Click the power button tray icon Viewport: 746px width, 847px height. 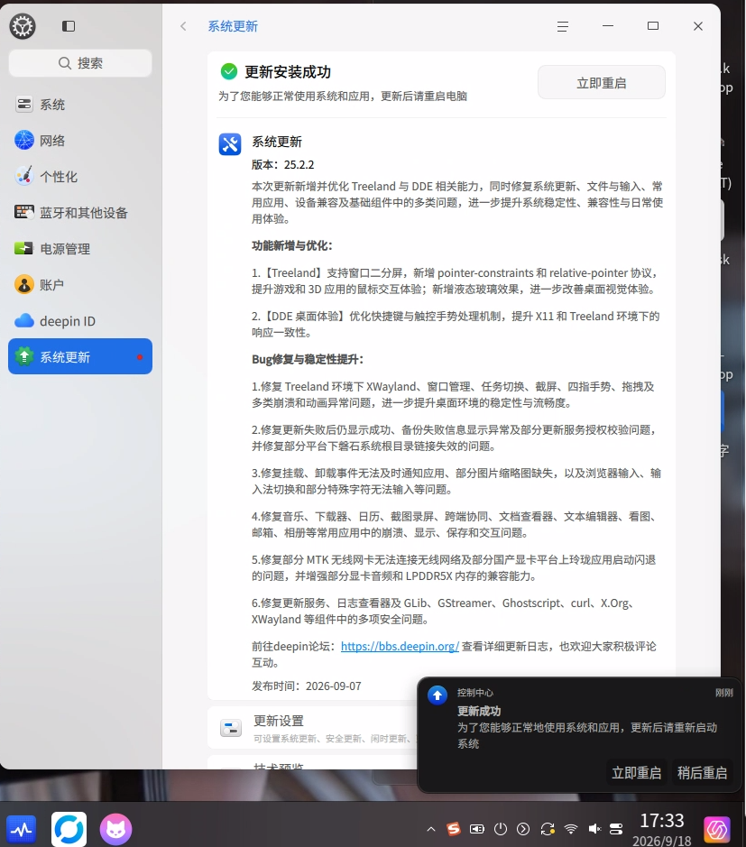tap(501, 829)
